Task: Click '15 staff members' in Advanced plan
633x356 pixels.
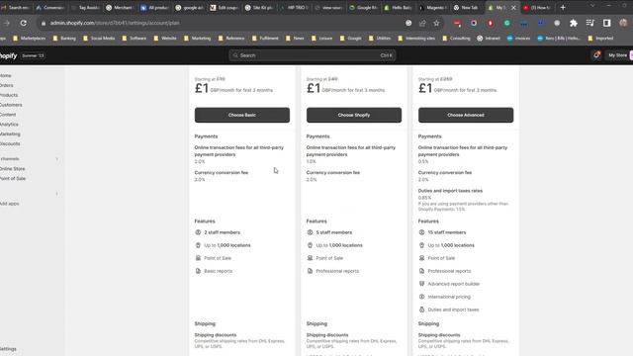Action: (447, 232)
